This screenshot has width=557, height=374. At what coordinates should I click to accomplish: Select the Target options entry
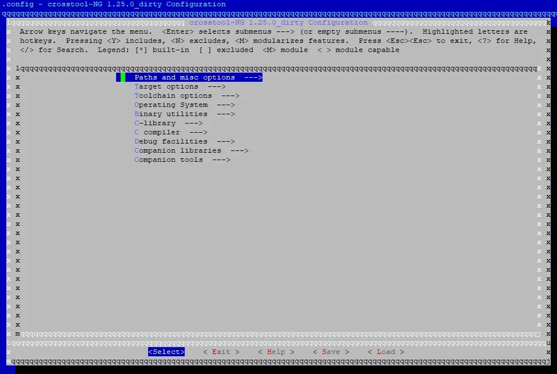coord(166,86)
